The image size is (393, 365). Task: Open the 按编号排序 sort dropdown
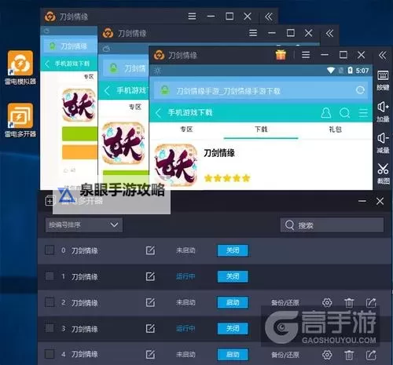click(x=84, y=224)
